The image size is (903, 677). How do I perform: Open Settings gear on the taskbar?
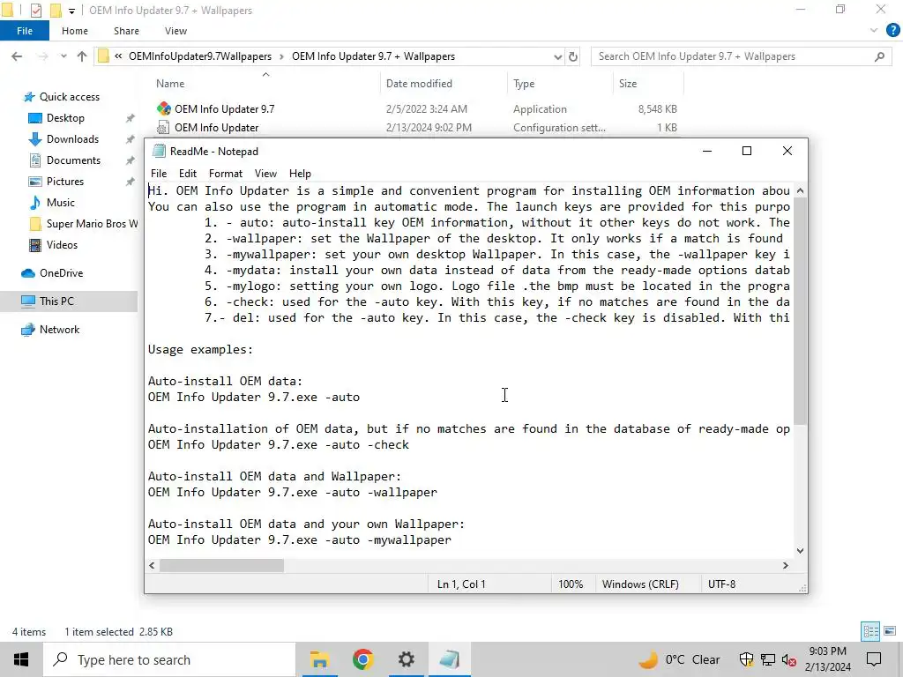click(406, 659)
